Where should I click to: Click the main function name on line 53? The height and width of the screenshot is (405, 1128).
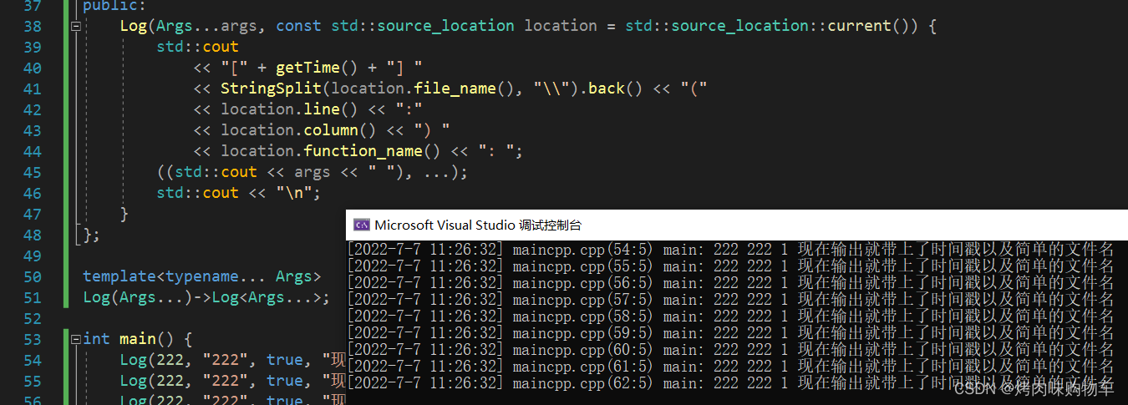point(138,339)
